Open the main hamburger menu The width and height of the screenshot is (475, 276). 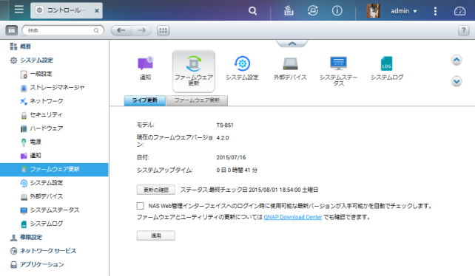pyautogui.click(x=18, y=10)
